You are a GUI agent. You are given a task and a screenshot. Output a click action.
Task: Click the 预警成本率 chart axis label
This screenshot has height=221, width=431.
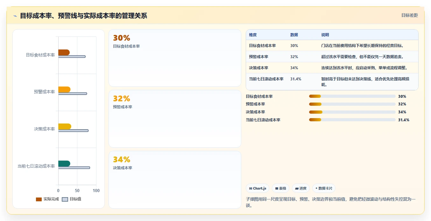45,92
